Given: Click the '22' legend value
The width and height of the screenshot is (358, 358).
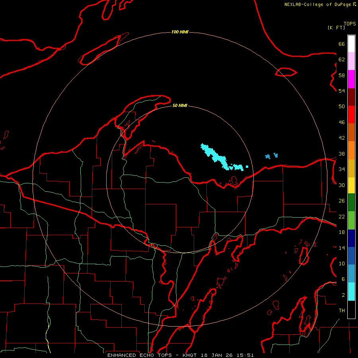Looking at the screenshot, I should (342, 216).
